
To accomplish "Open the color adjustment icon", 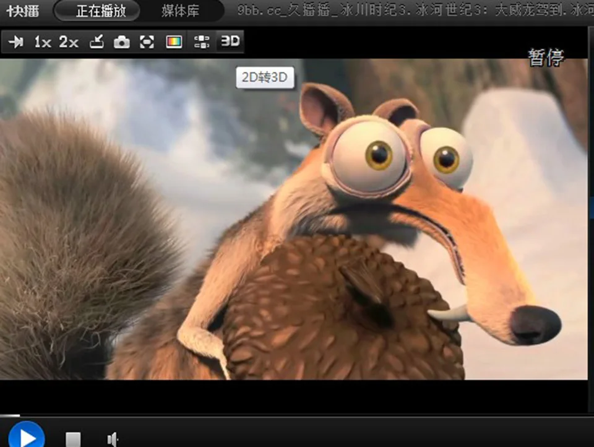I will 174,41.
